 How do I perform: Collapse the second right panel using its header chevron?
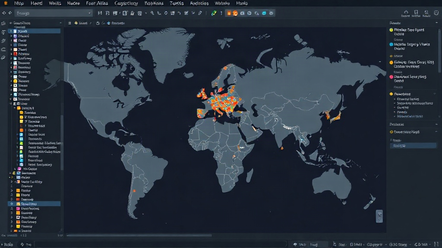click(437, 124)
